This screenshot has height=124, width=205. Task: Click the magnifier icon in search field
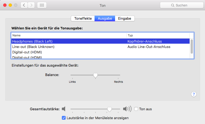(x=173, y=5)
